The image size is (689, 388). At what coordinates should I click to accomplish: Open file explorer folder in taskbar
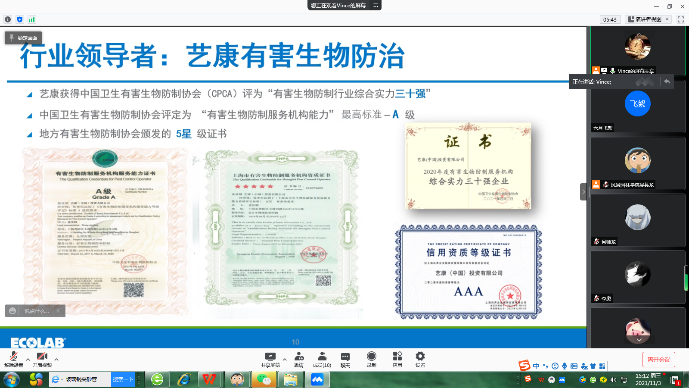[x=291, y=379]
